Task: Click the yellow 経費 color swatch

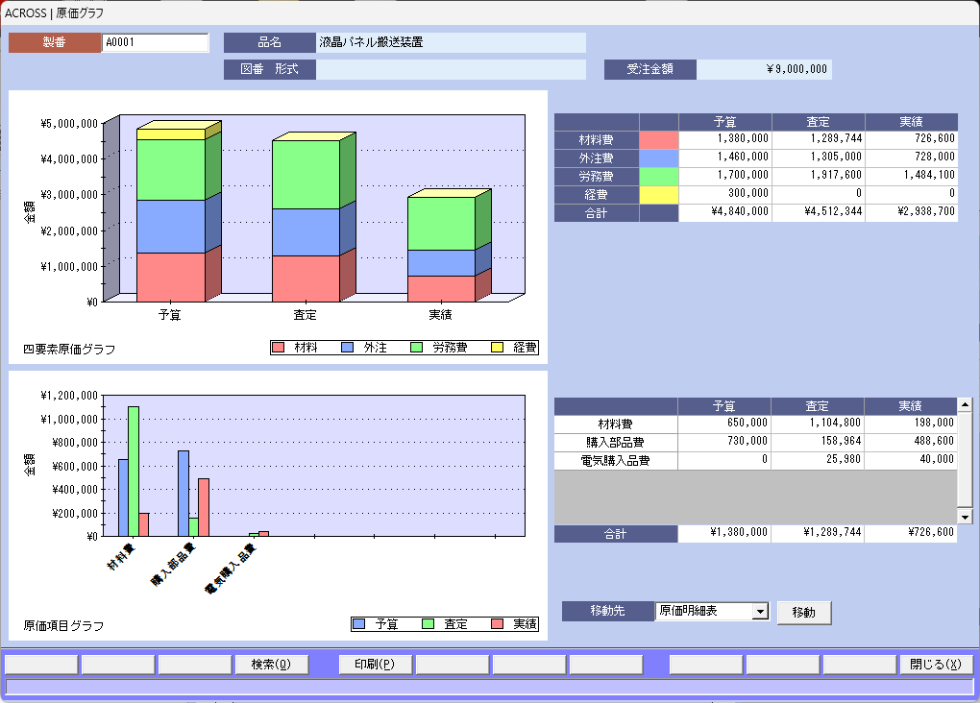Action: [658, 195]
